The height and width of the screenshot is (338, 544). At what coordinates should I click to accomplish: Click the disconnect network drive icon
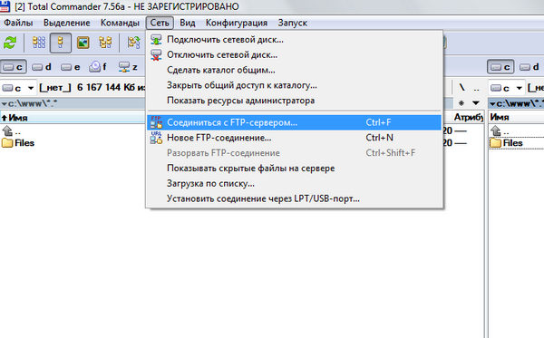[x=156, y=54]
